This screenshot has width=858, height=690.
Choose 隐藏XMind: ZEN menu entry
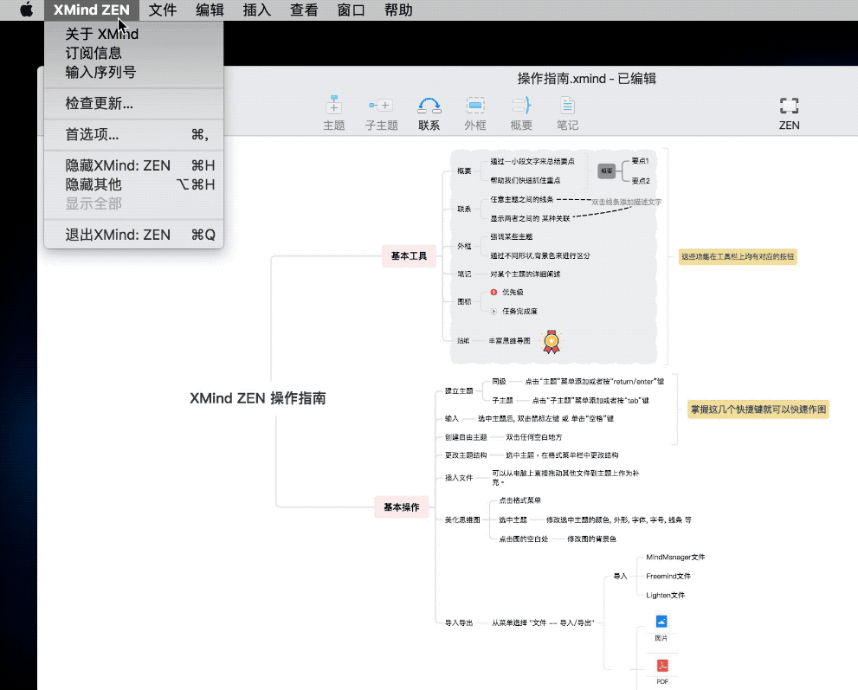click(133, 165)
